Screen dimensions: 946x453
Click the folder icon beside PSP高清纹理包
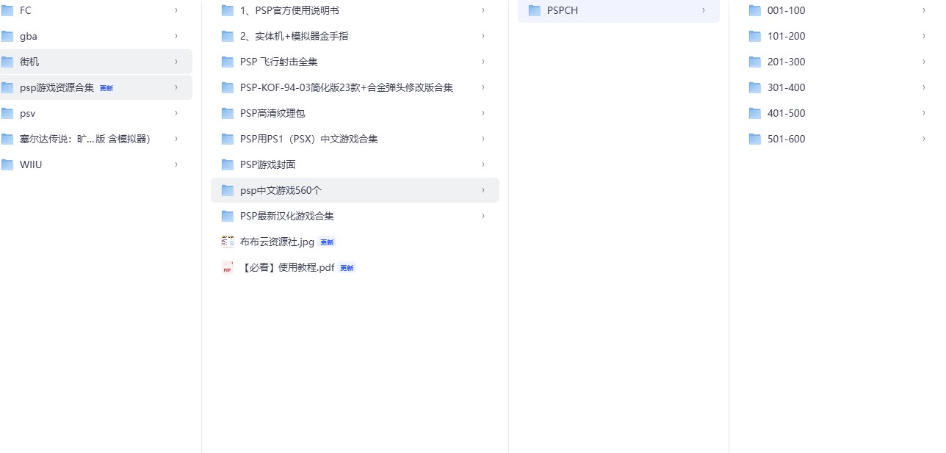click(227, 113)
